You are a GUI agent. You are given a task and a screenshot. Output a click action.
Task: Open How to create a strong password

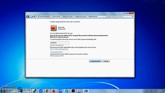point(59,49)
